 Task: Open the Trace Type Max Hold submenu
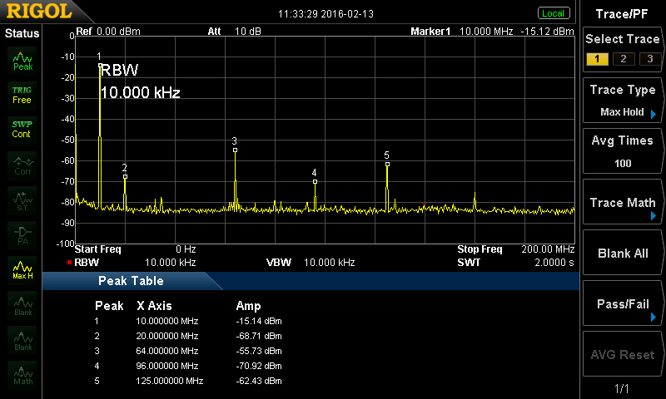(x=623, y=101)
